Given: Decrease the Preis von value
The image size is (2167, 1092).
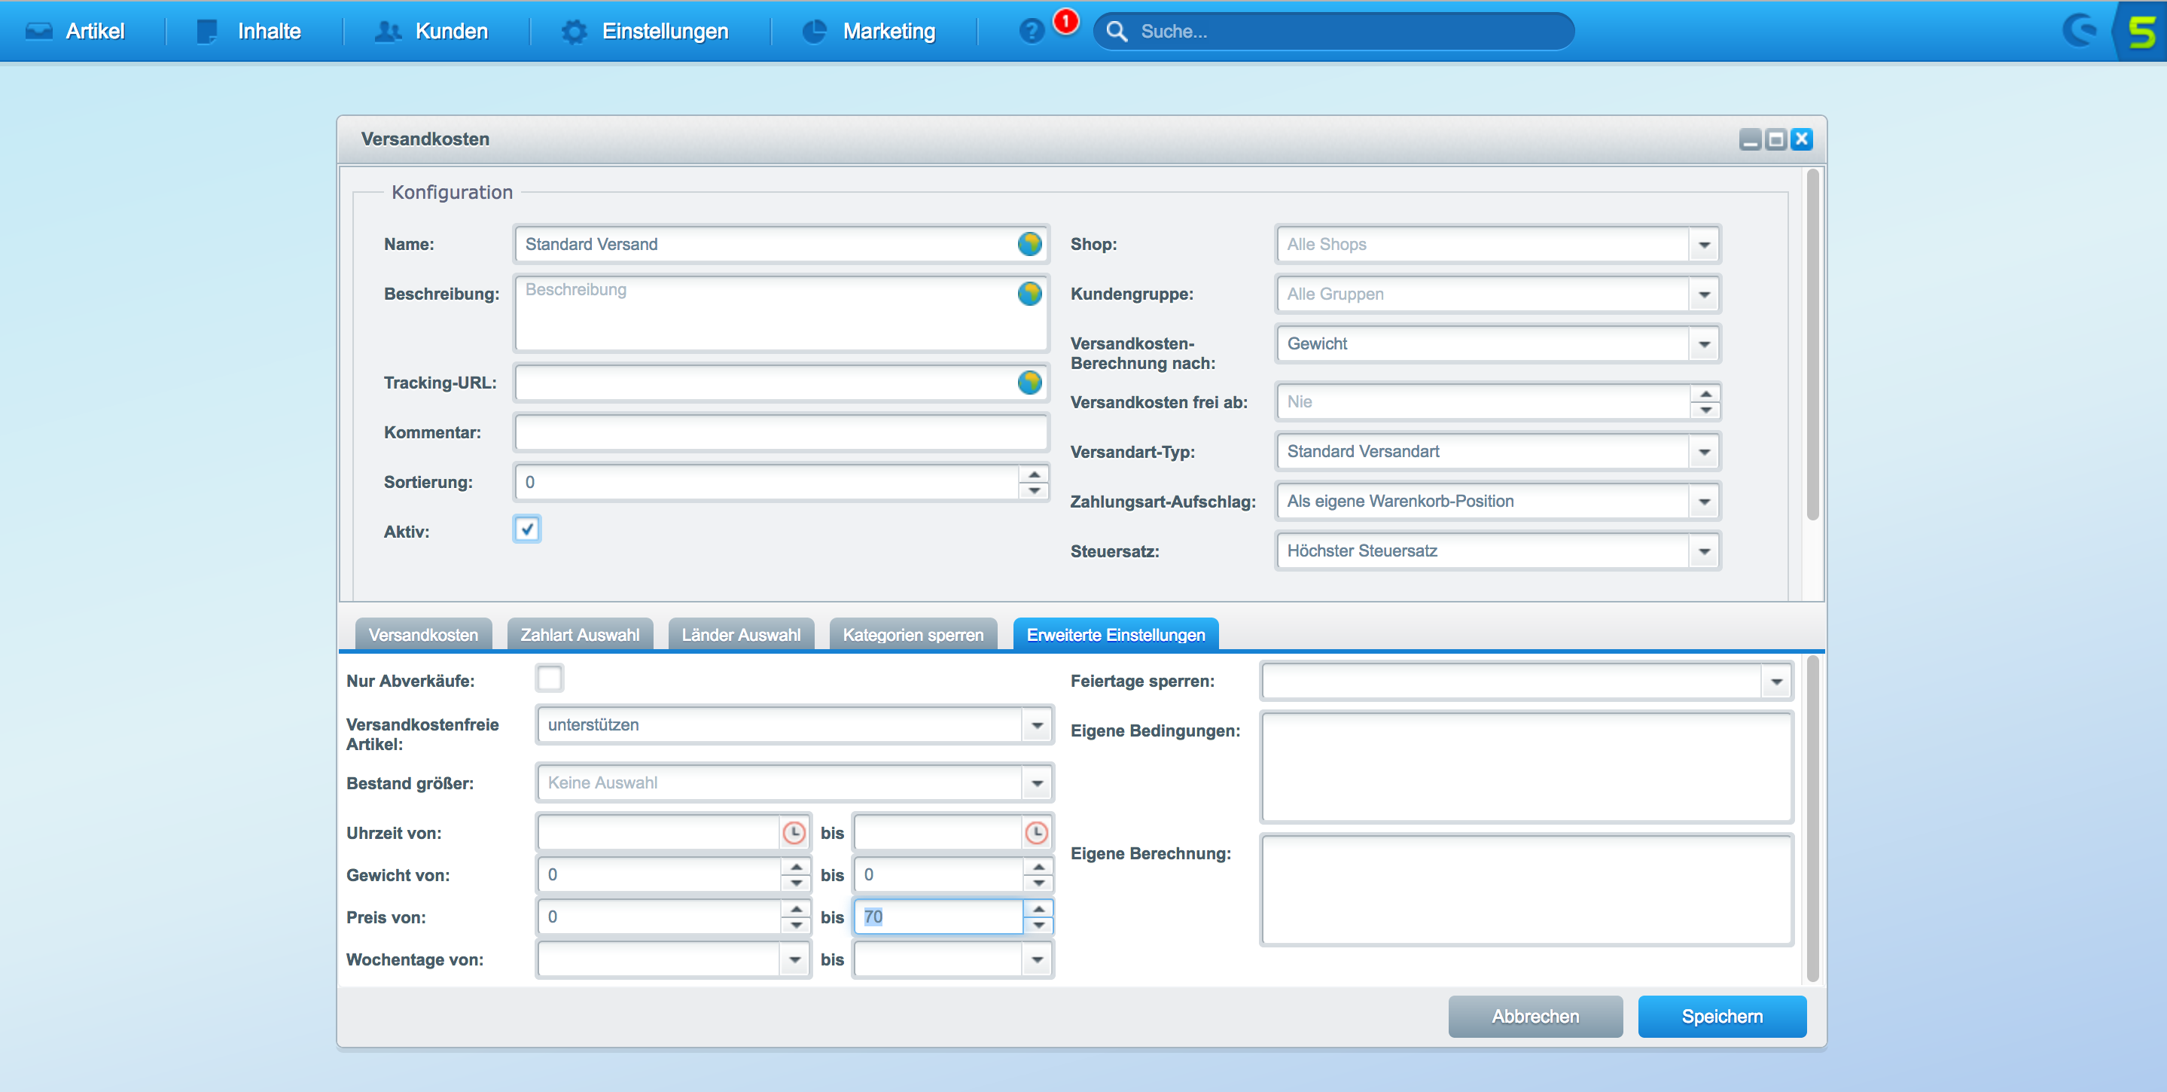Looking at the screenshot, I should 796,926.
